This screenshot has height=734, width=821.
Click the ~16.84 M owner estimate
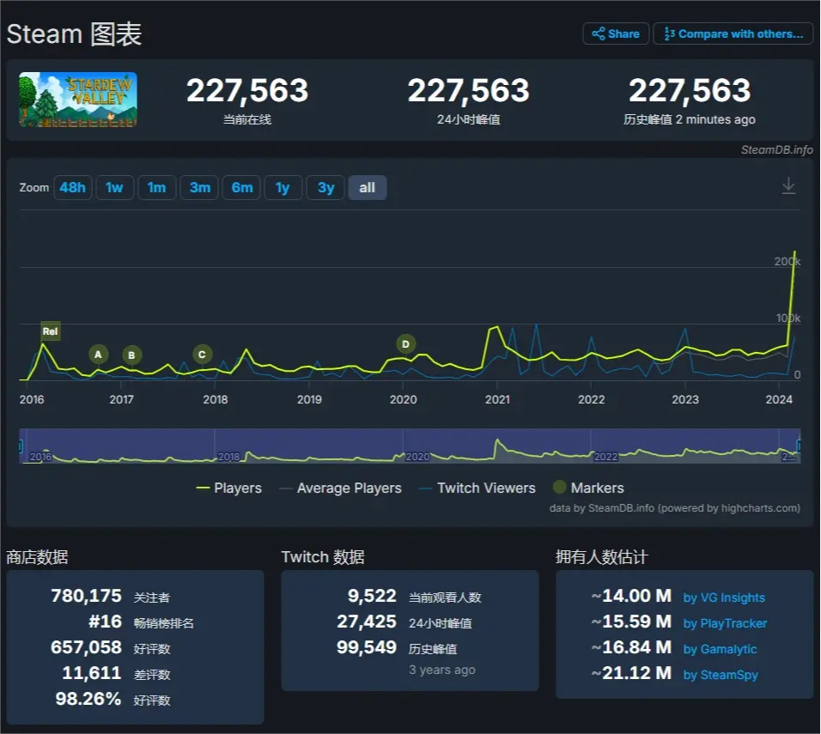point(631,647)
